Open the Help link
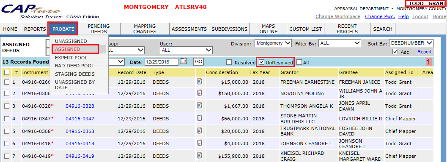Image resolution: width=447 pixels, height=162 pixels. [403, 16]
